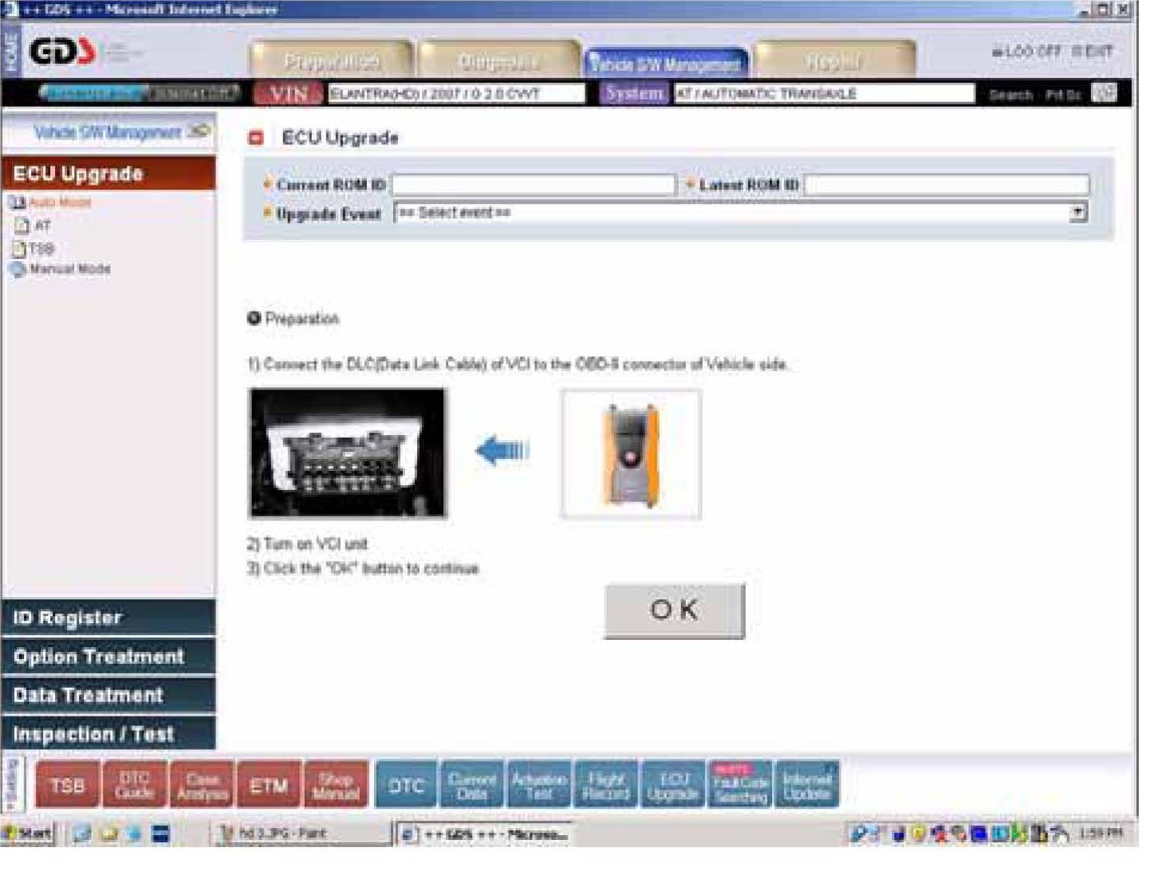This screenshot has height=871, width=1154.
Task: Start the Actuation Test tile
Action: (x=539, y=785)
